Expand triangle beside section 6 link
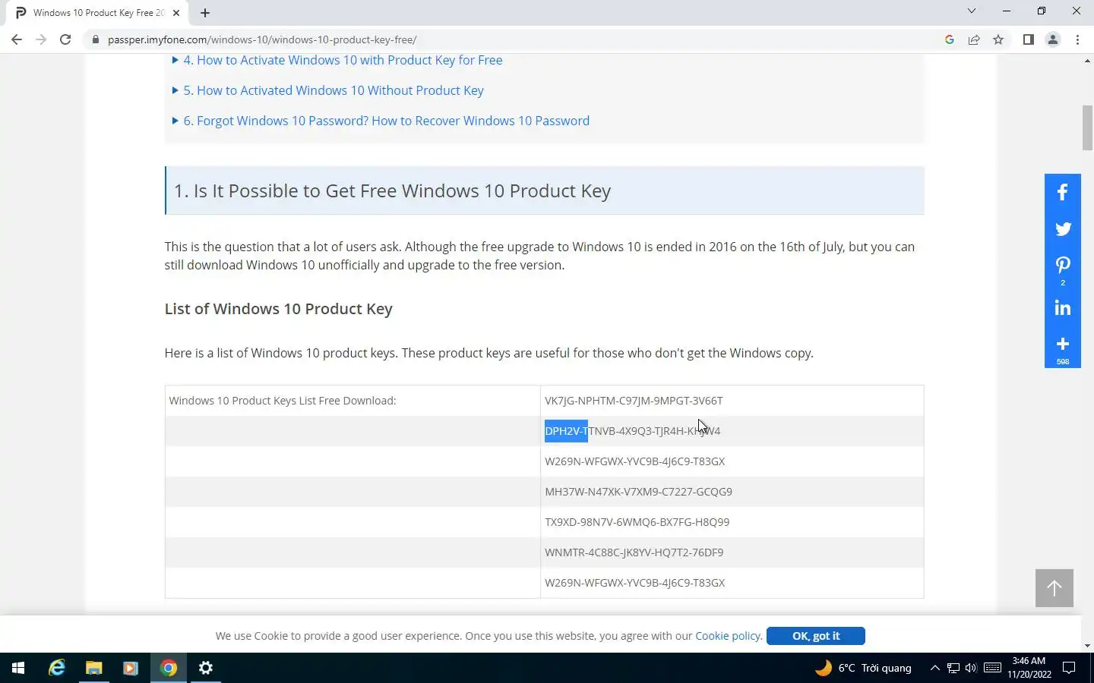Screen dimensions: 1094x683 click(x=175, y=121)
